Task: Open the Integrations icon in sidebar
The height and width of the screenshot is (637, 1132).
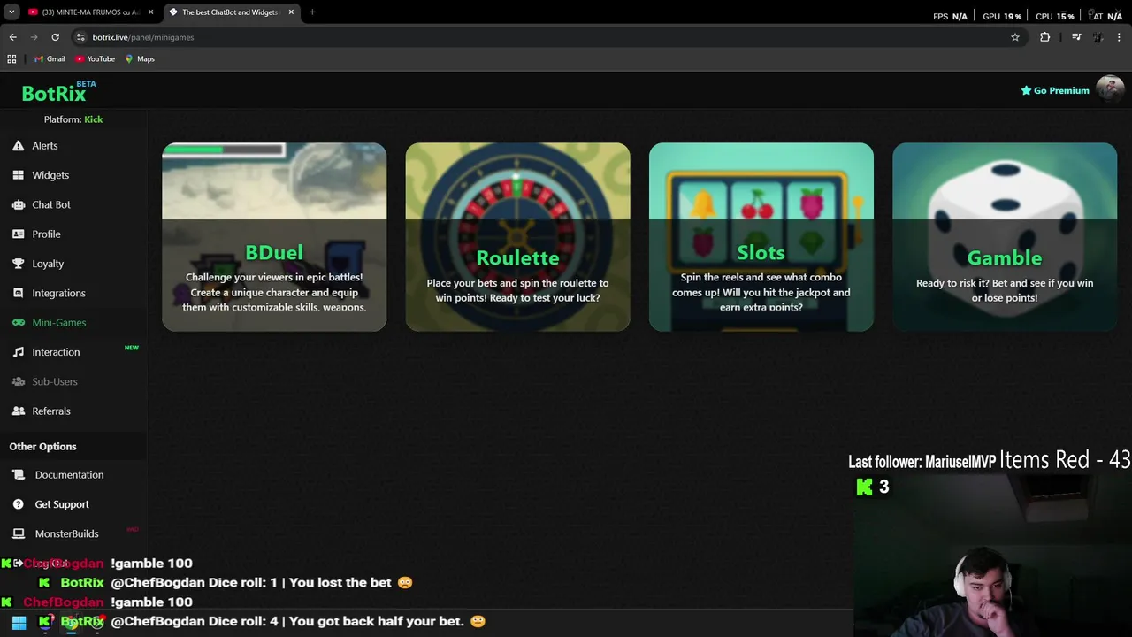Action: coord(18,293)
